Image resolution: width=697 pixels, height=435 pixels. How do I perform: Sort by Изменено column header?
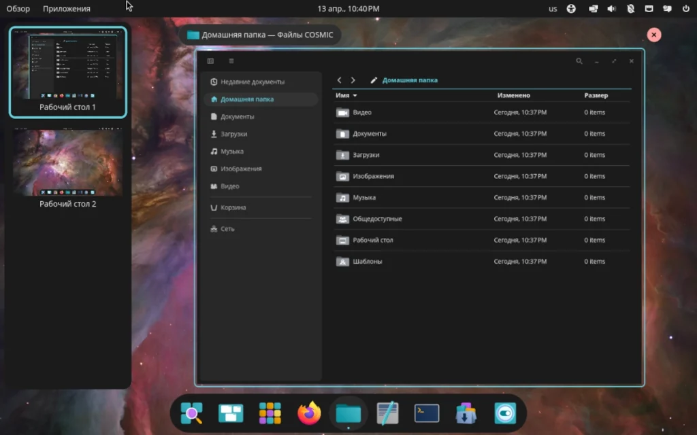click(513, 95)
